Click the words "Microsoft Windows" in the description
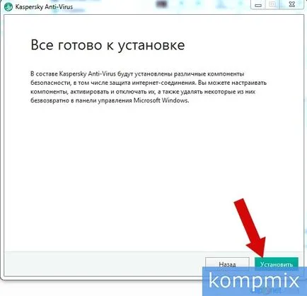307x296 pixels. 161,100
